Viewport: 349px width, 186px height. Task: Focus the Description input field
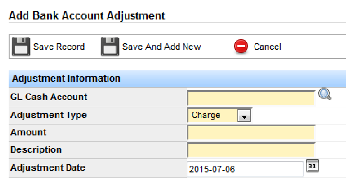point(251,150)
